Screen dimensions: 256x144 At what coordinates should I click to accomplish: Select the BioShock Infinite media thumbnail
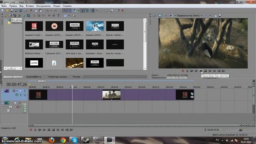34,44
